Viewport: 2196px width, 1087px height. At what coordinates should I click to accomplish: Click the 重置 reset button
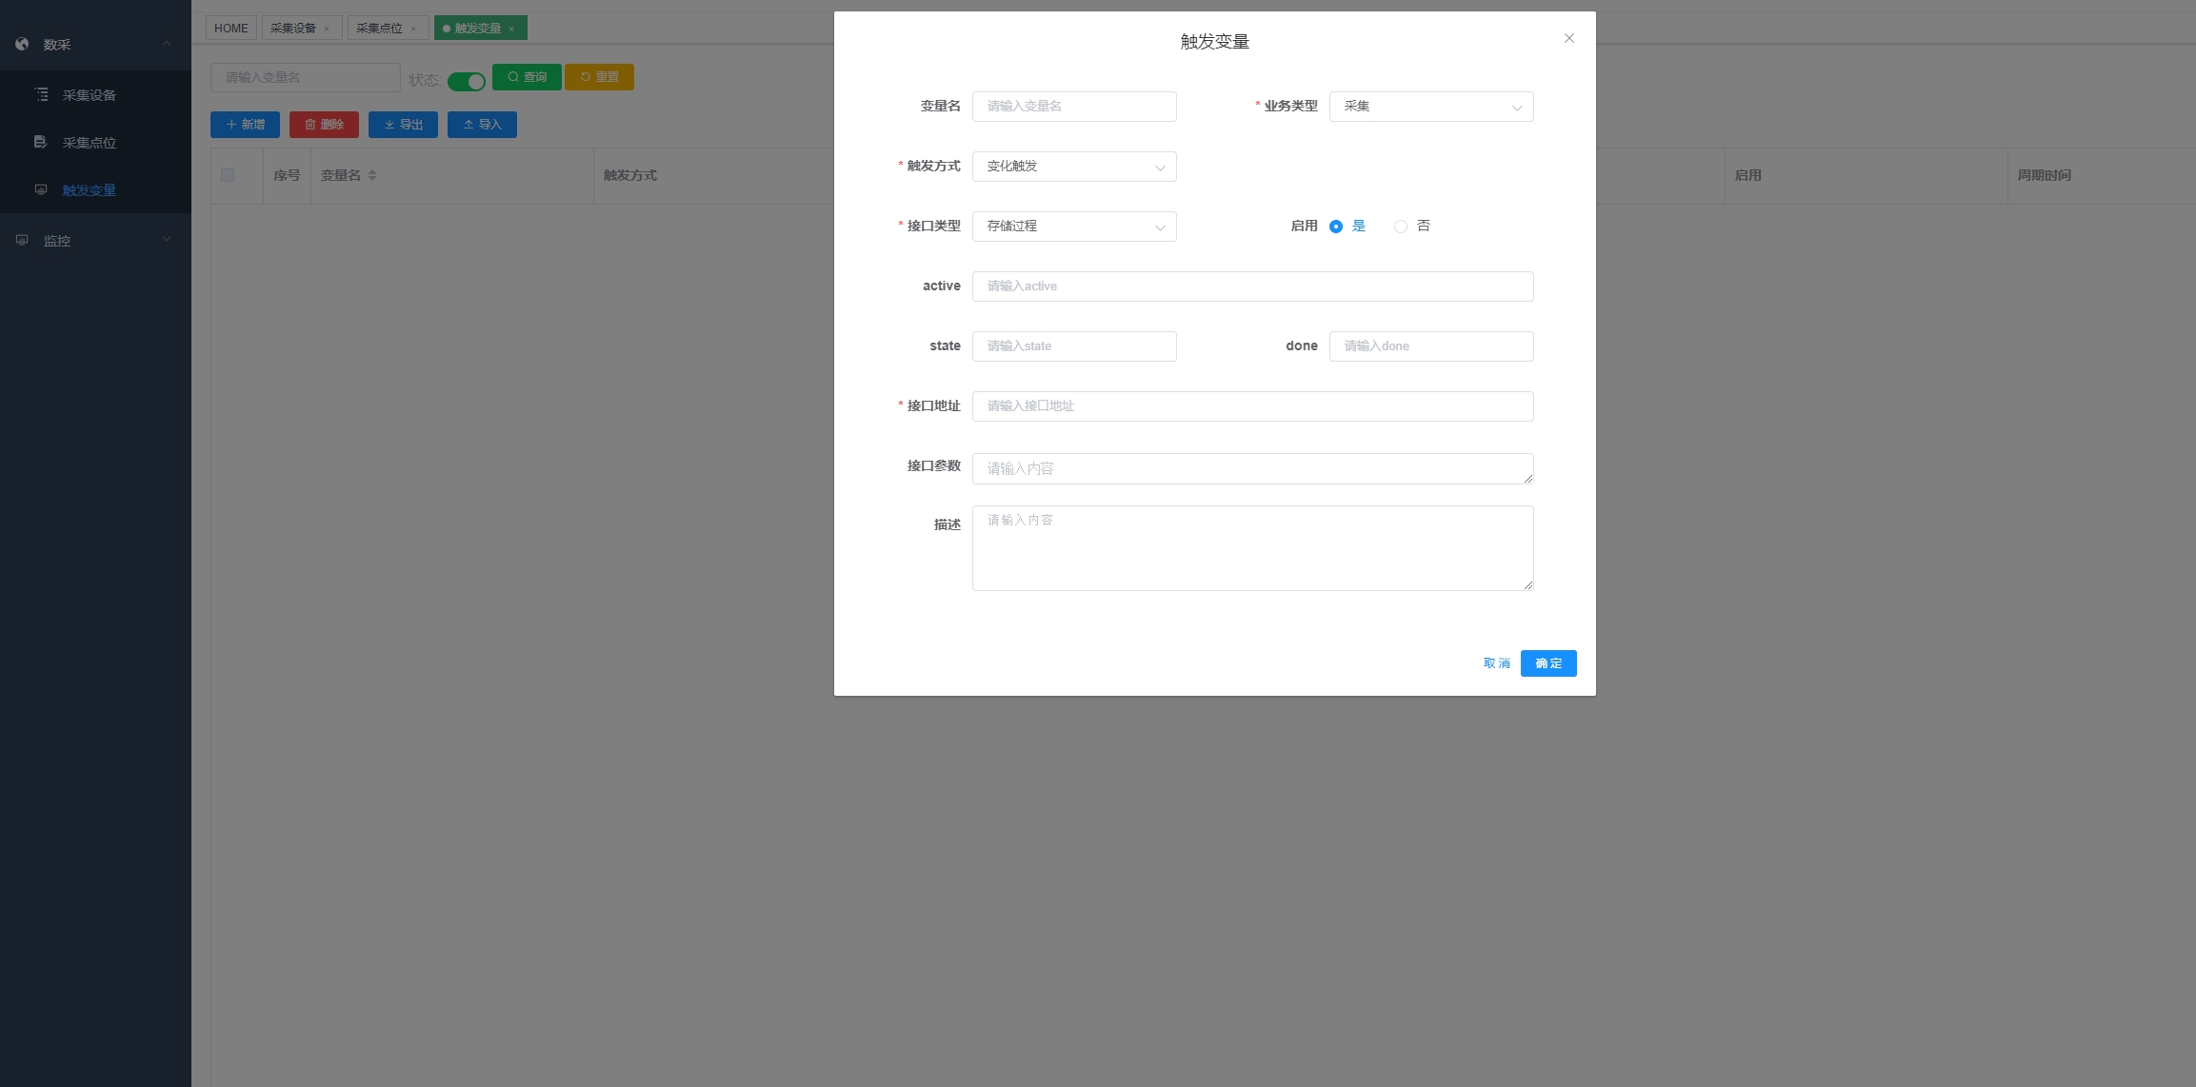point(599,77)
